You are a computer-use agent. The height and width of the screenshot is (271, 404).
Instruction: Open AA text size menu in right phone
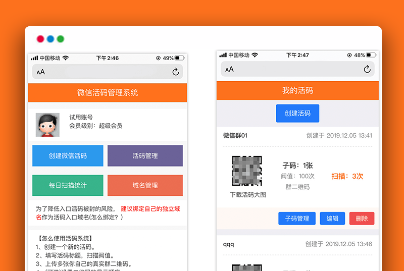(229, 69)
